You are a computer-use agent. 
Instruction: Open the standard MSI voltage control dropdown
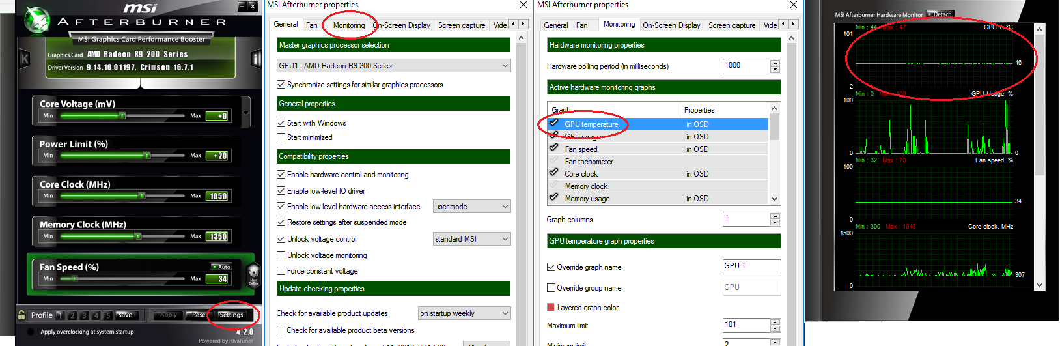coord(471,239)
